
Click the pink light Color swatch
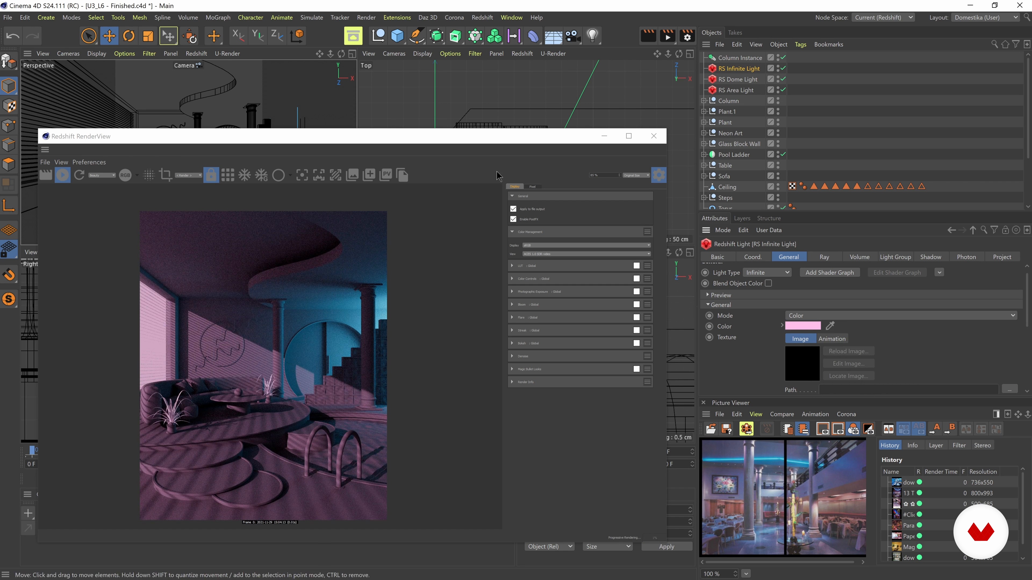pyautogui.click(x=803, y=326)
